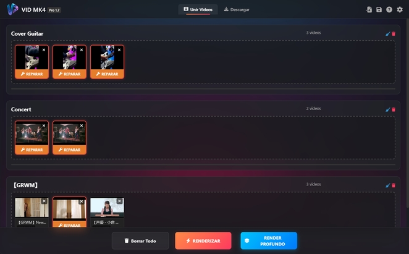Open settings gear icon

(x=400, y=10)
